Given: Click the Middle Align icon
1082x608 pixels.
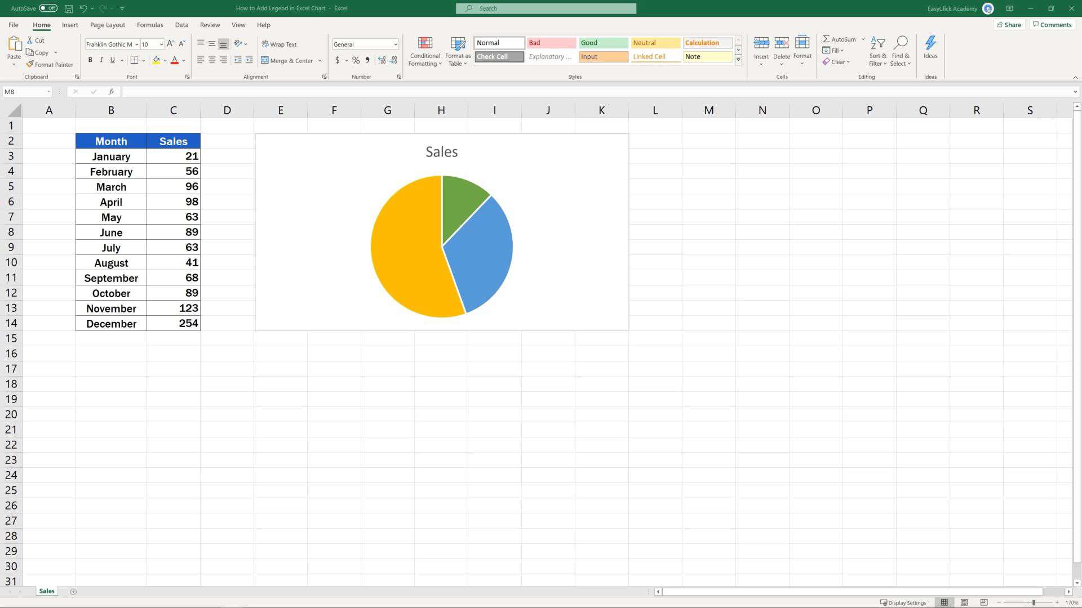Looking at the screenshot, I should pyautogui.click(x=212, y=43).
